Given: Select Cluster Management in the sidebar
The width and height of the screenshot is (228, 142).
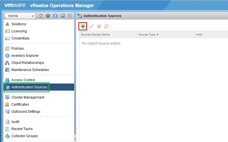Looking at the screenshot, I should [28, 97].
